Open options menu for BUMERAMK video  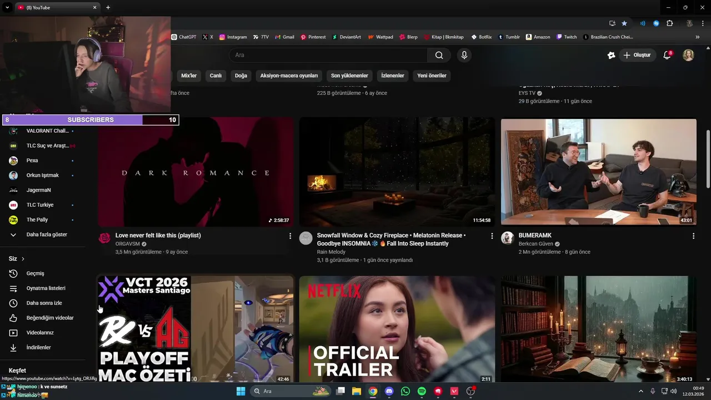693,236
